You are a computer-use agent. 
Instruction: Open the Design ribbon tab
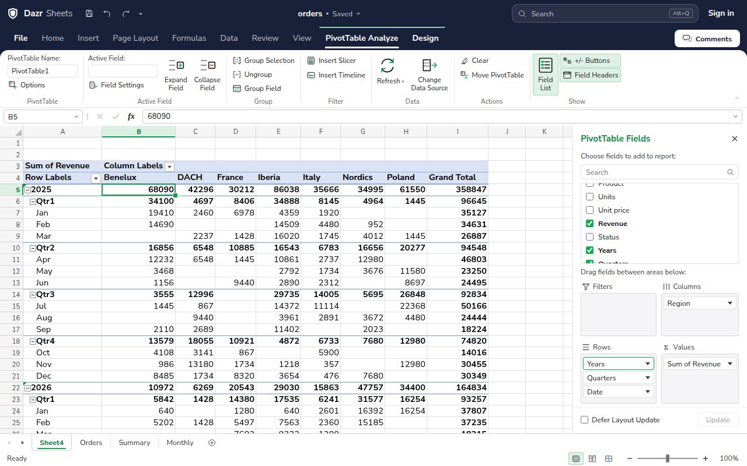click(x=425, y=38)
